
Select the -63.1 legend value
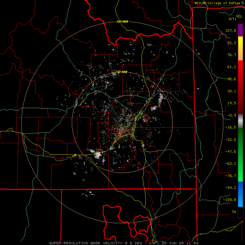pyautogui.click(x=231, y=163)
